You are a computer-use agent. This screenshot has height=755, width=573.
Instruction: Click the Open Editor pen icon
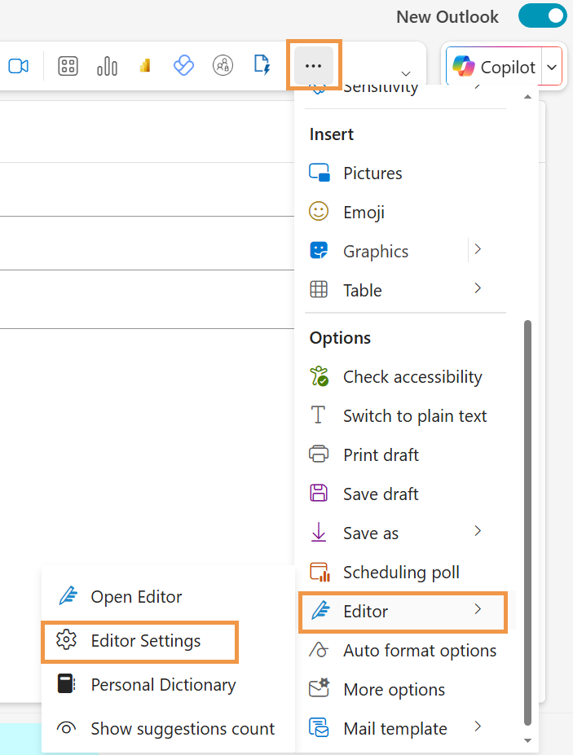[68, 595]
